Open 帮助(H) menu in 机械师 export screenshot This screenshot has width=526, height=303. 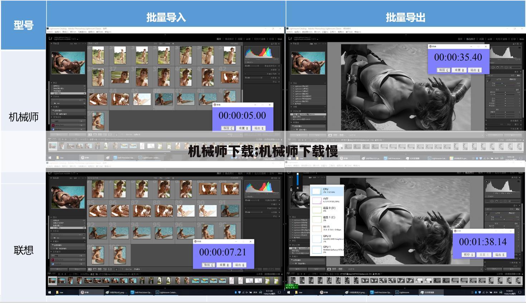pos(357,32)
